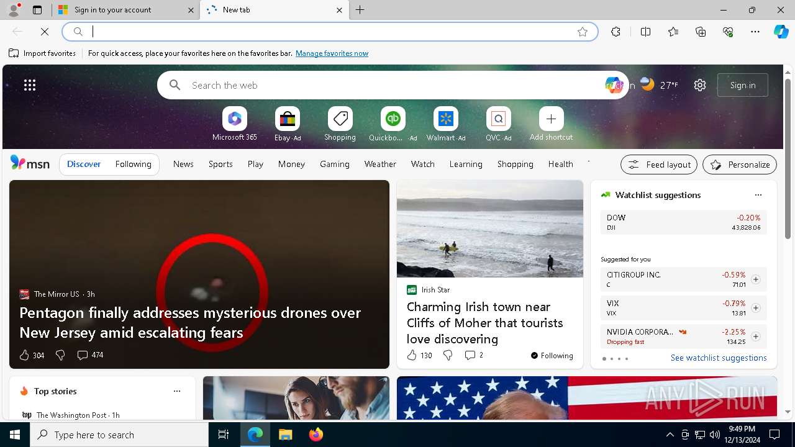Open Watchlist suggestions more options
The height and width of the screenshot is (447, 795).
[x=758, y=195]
